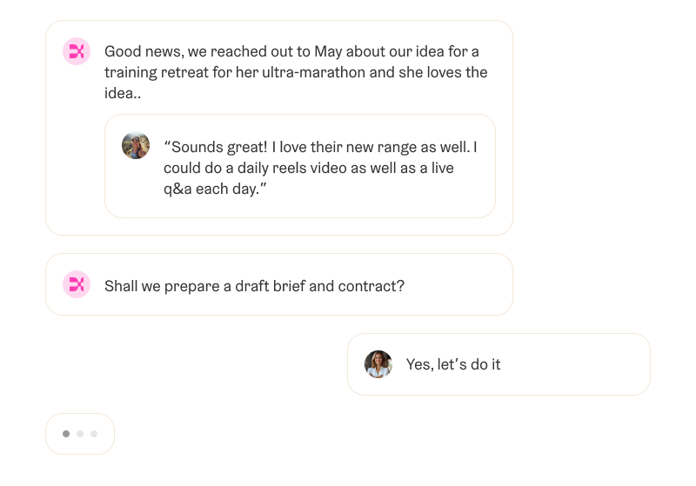
Task: Click the last dot of typing indicator
Action: point(94,433)
